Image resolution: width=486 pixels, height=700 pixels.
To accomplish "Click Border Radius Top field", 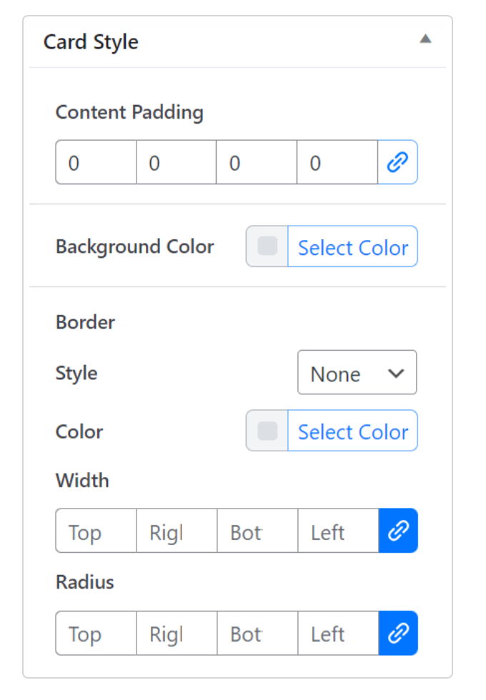I will pyautogui.click(x=96, y=633).
